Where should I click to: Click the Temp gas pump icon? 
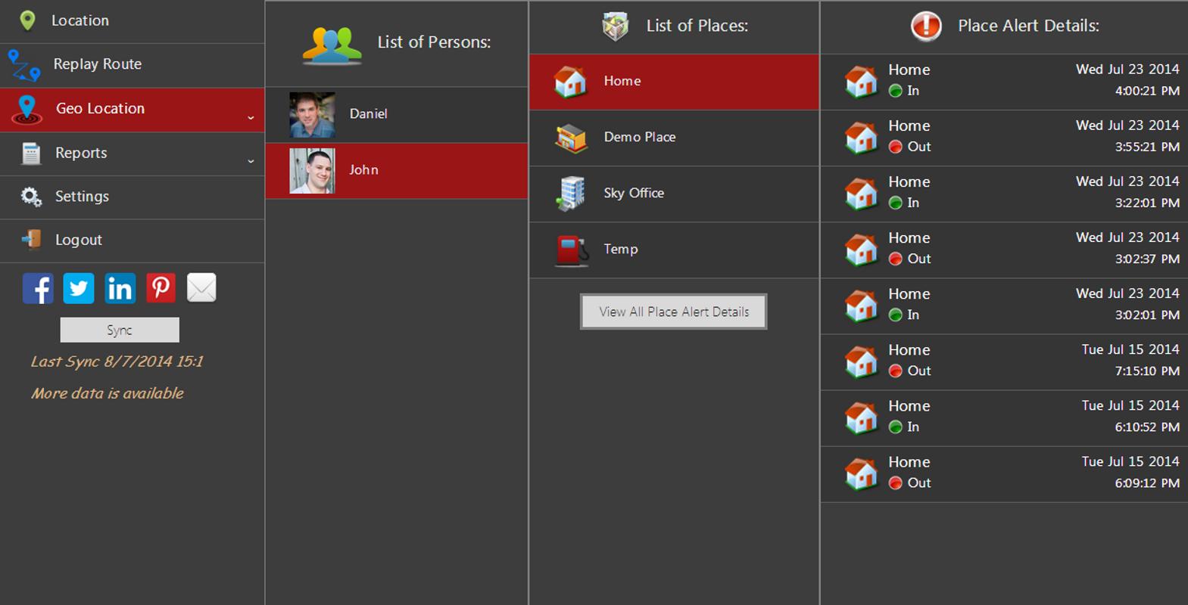[572, 250]
